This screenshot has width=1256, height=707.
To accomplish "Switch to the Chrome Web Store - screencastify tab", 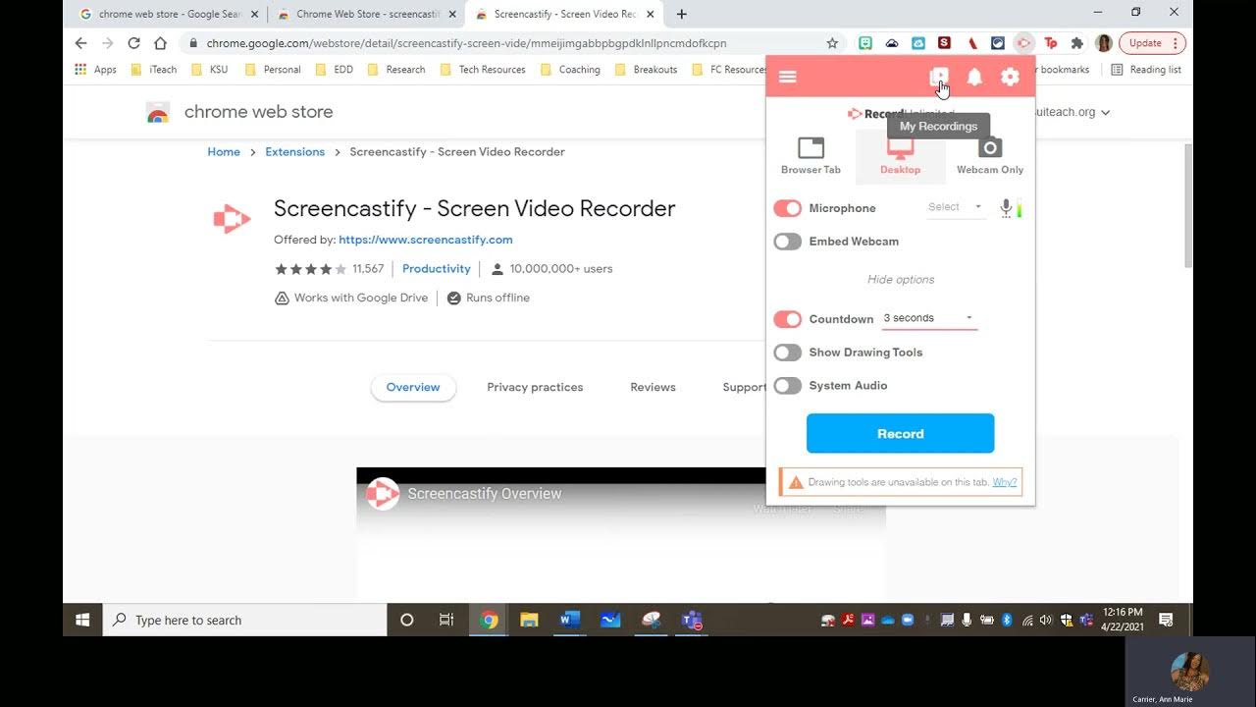I will click(x=366, y=14).
